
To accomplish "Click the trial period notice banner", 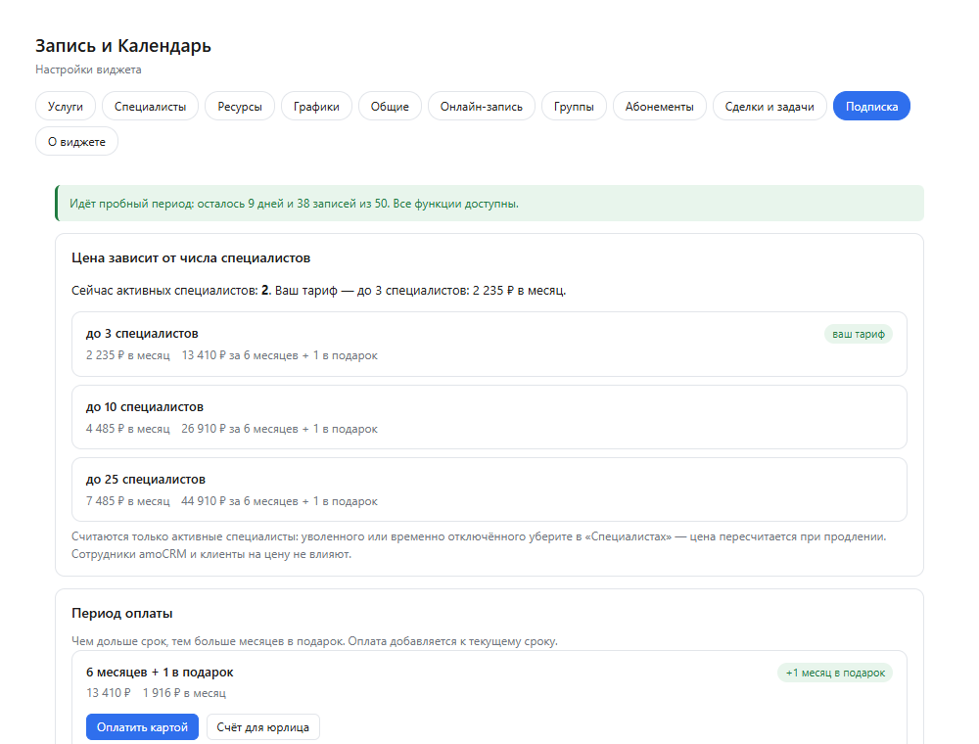I will pos(489,204).
